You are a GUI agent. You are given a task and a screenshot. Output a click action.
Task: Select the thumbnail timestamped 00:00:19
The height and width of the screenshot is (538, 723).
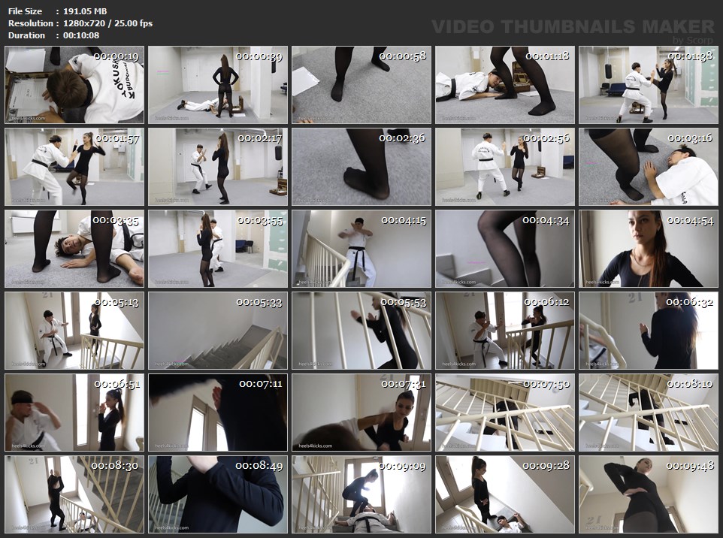pyautogui.click(x=74, y=85)
